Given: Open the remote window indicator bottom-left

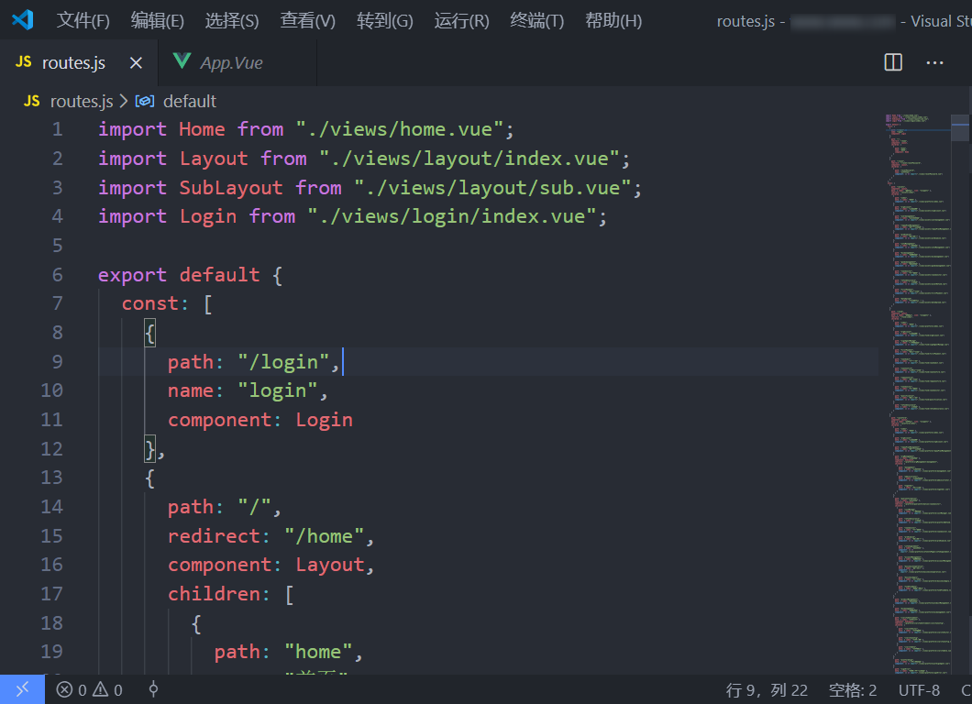Looking at the screenshot, I should pos(21,689).
